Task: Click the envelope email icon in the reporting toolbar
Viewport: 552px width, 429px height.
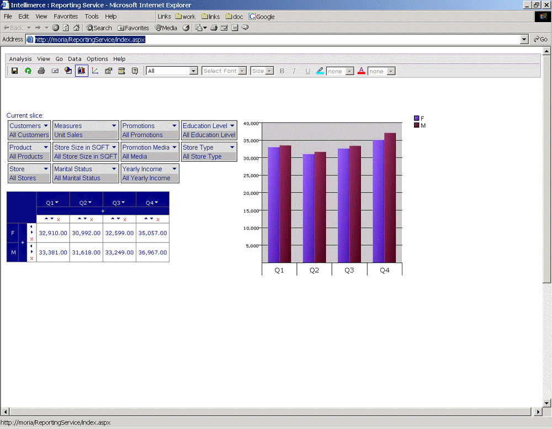Action: point(55,71)
